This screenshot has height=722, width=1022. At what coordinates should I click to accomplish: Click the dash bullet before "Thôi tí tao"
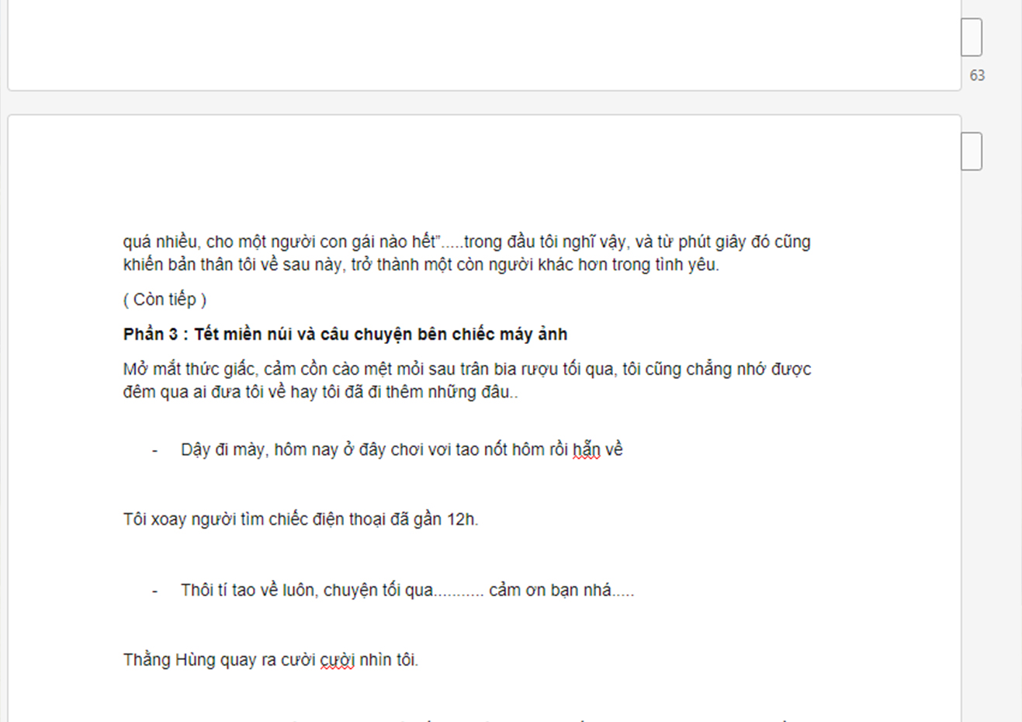[155, 591]
